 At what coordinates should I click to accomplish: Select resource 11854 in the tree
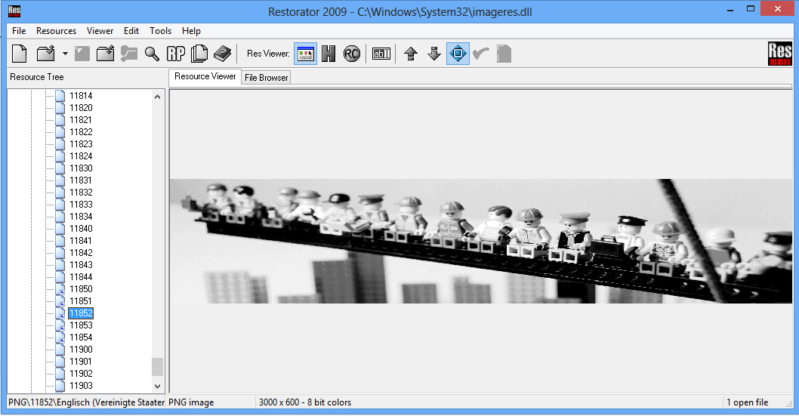(x=81, y=337)
